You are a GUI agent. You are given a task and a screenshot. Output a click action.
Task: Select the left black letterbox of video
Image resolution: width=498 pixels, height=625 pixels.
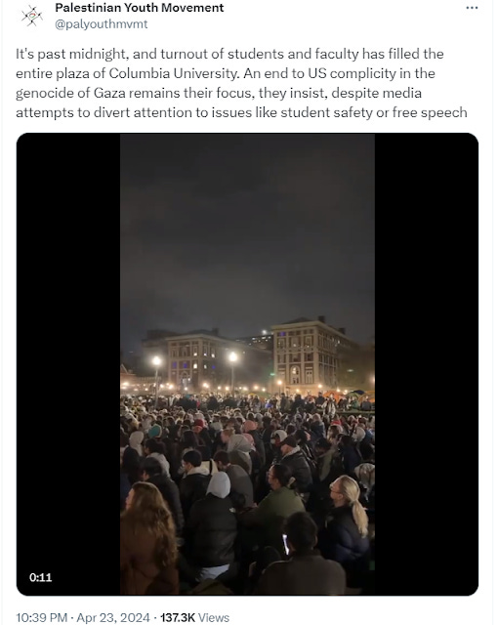tap(68, 364)
